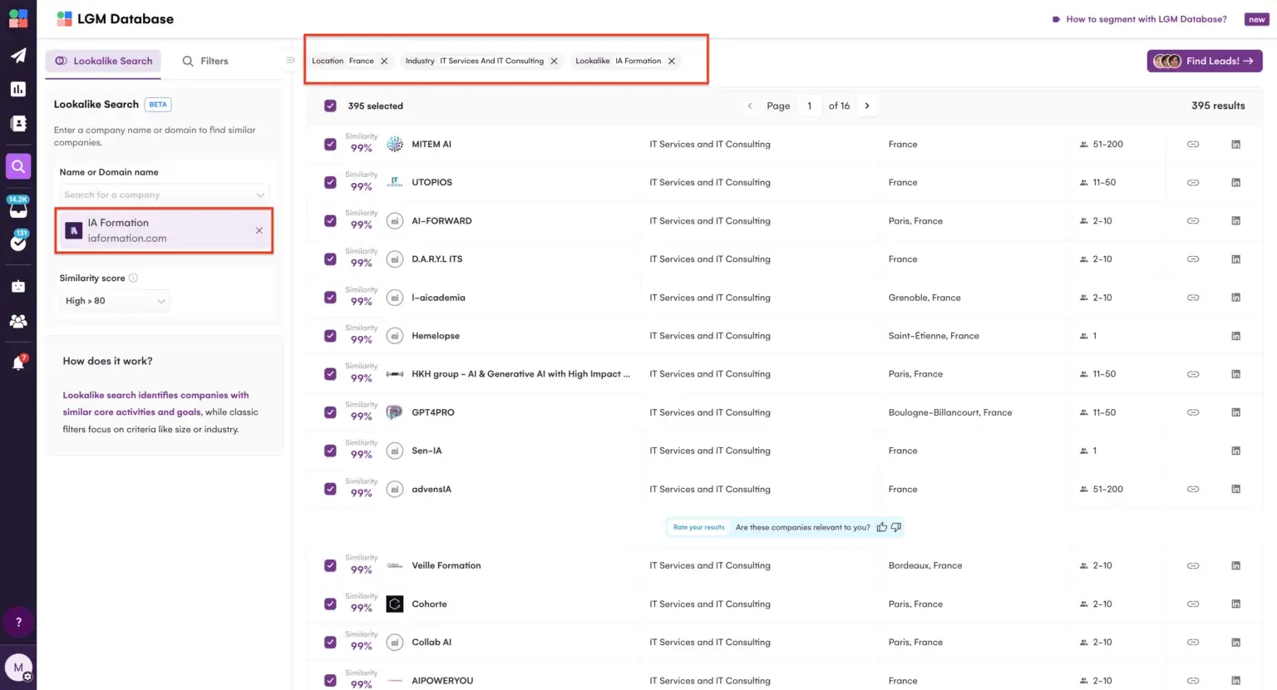1277x690 pixels.
Task: Rate results with thumbs up
Action: (x=881, y=527)
